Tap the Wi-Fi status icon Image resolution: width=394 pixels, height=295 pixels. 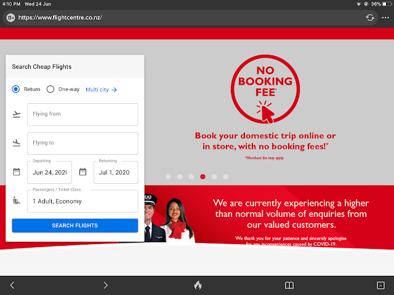pyautogui.click(x=358, y=4)
